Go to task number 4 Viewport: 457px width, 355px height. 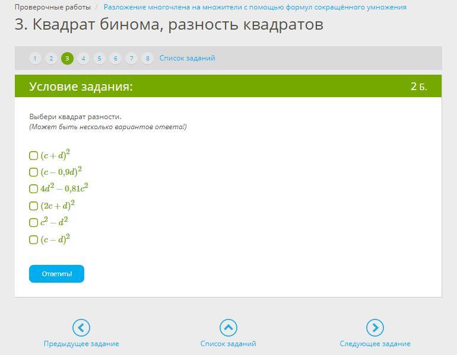tap(83, 59)
